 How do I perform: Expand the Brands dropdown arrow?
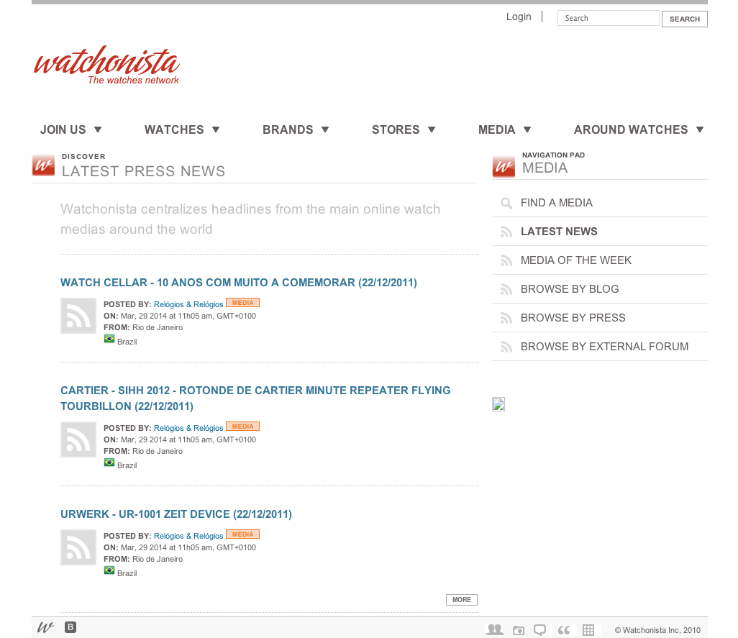325,129
